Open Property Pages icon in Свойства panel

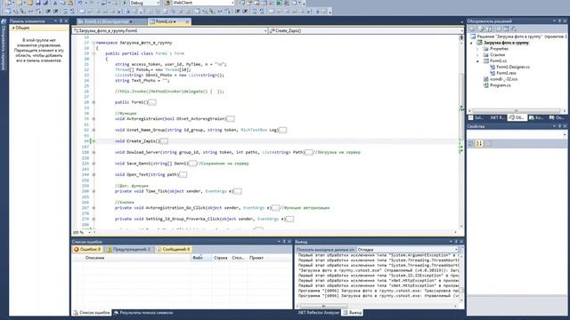tap(489, 144)
